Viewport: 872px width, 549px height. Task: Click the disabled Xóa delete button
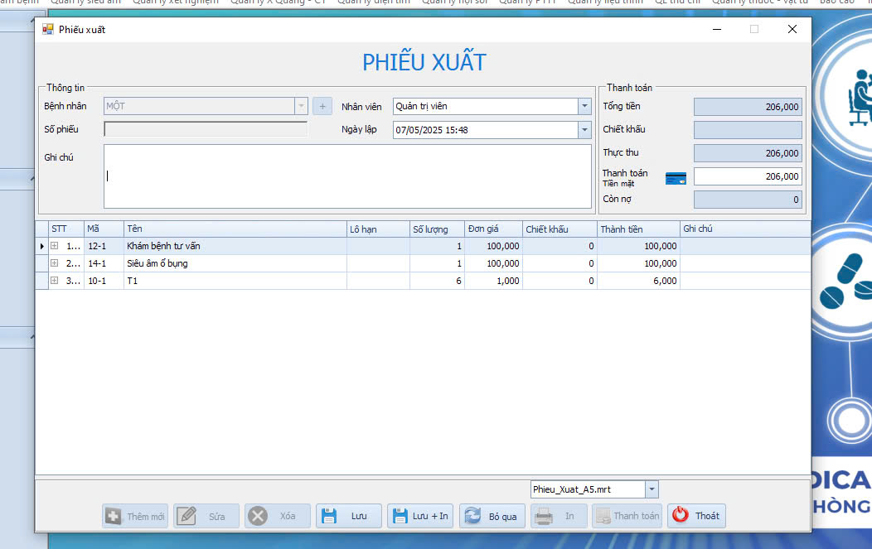tap(278, 516)
